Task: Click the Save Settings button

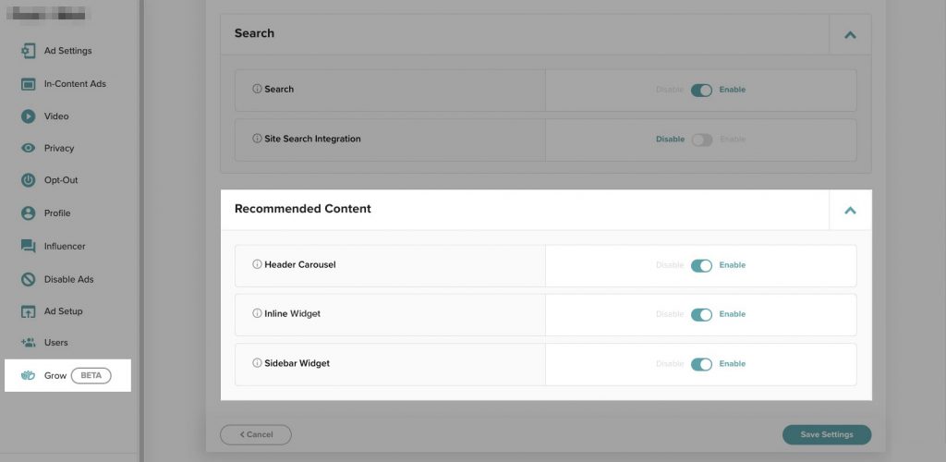Action: pyautogui.click(x=826, y=434)
